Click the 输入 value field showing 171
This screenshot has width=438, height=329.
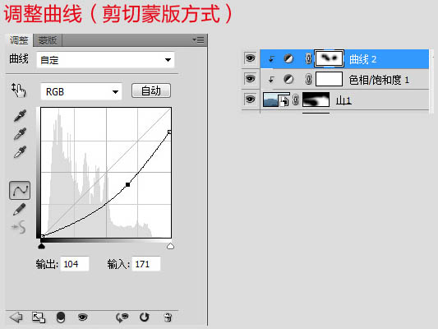pos(146,264)
